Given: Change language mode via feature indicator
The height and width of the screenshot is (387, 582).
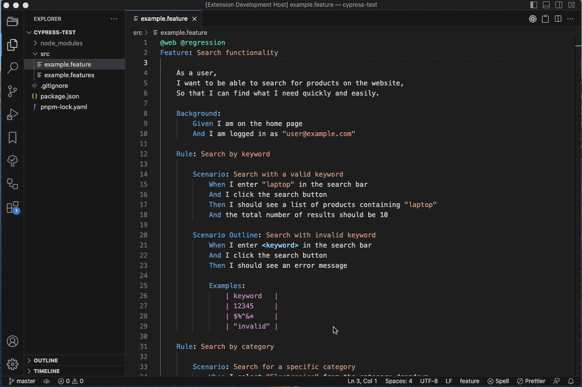Looking at the screenshot, I should [470, 381].
